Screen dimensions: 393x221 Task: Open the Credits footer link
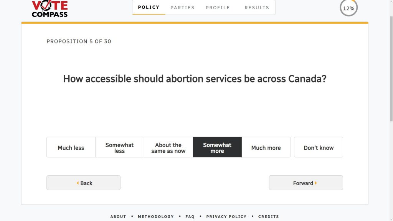point(269,216)
